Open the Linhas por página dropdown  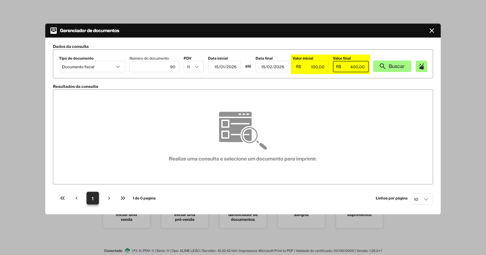coord(422,199)
